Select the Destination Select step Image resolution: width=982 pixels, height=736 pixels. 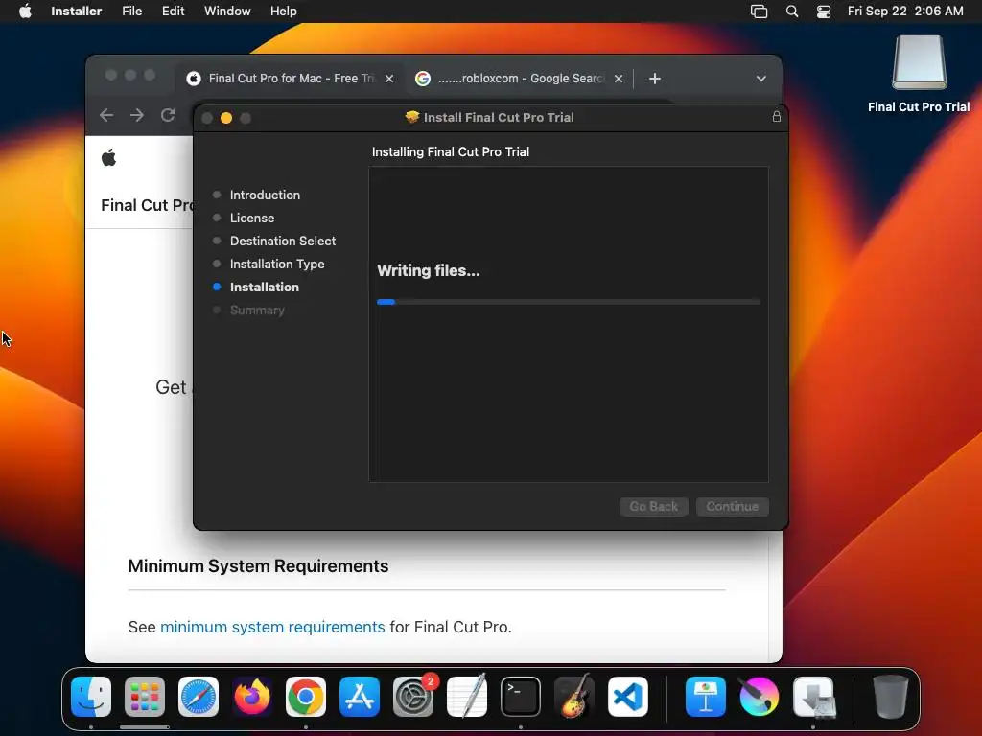coord(283,241)
